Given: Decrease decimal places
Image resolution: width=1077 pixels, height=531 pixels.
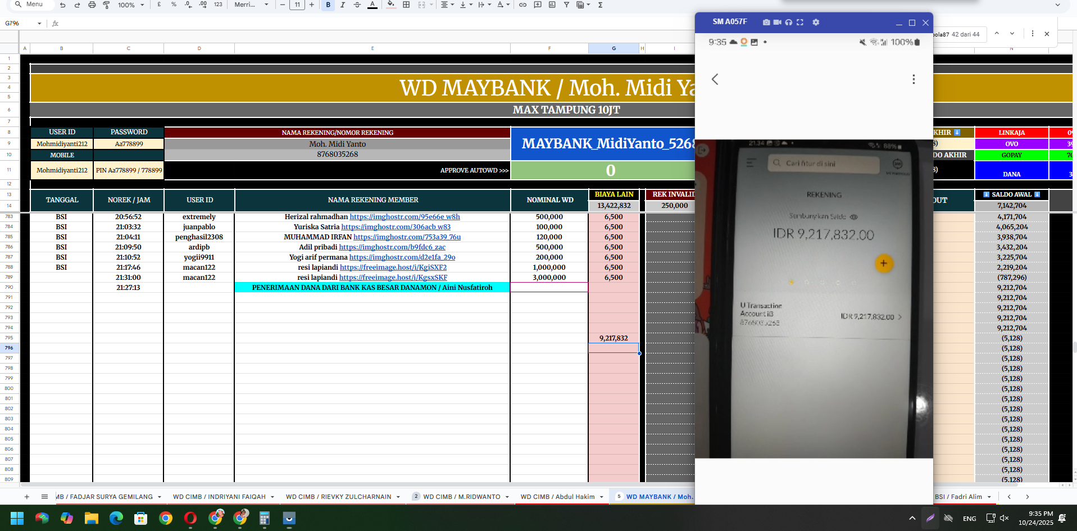Looking at the screenshot, I should (x=188, y=4).
